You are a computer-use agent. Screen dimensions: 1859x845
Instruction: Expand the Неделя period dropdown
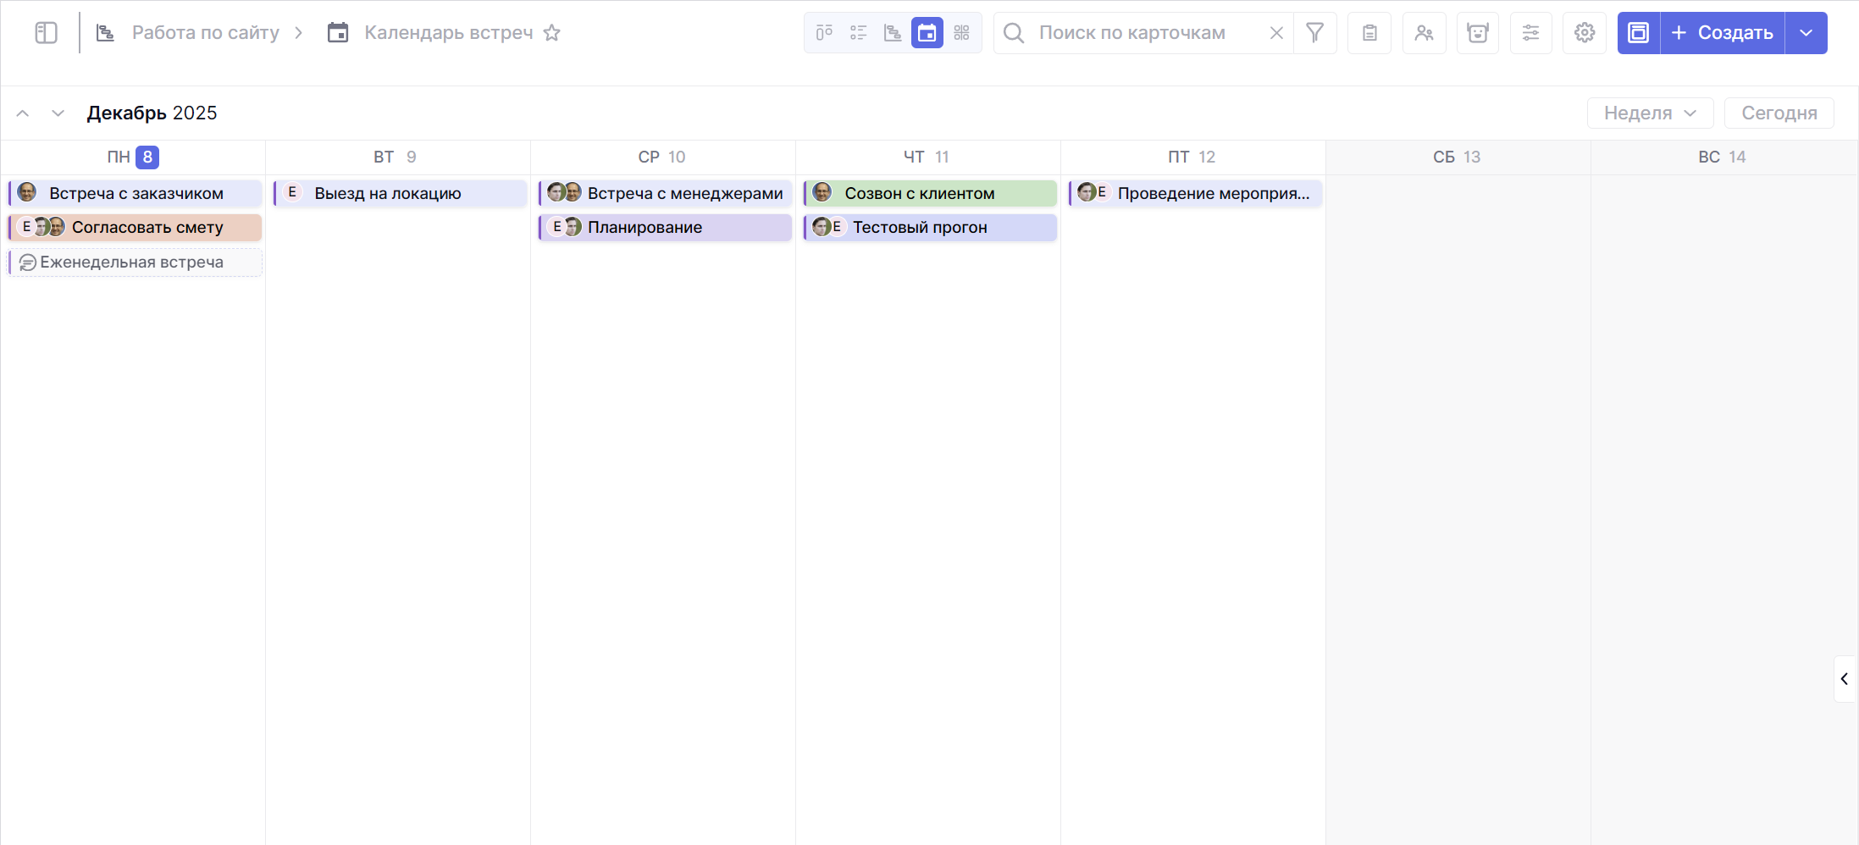click(1650, 113)
